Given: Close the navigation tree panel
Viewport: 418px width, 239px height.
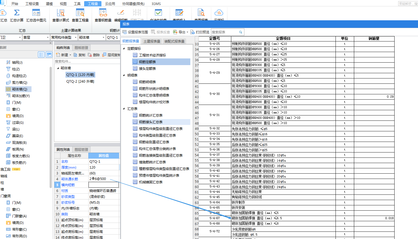Looking at the screenshot, I should click(50, 43).
